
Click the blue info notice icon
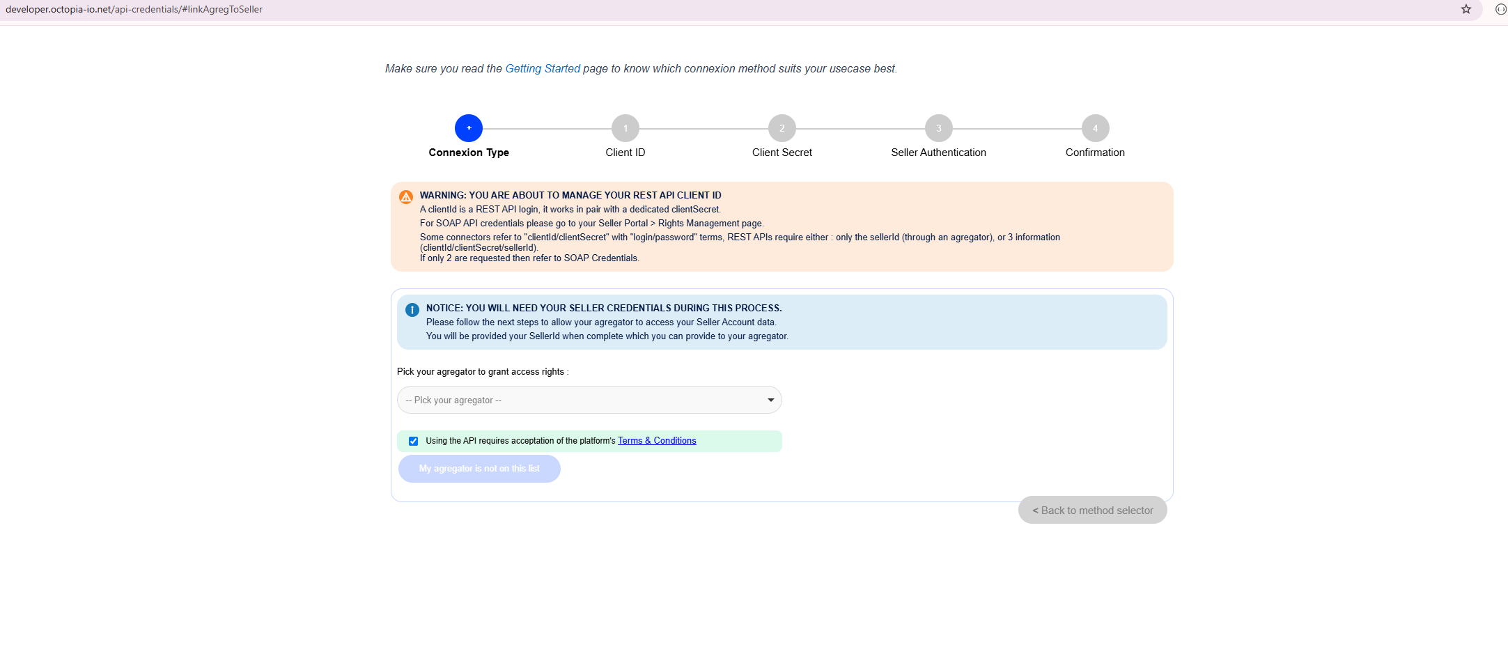click(412, 310)
